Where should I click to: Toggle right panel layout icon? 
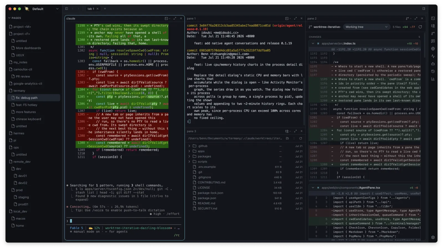(424, 9)
